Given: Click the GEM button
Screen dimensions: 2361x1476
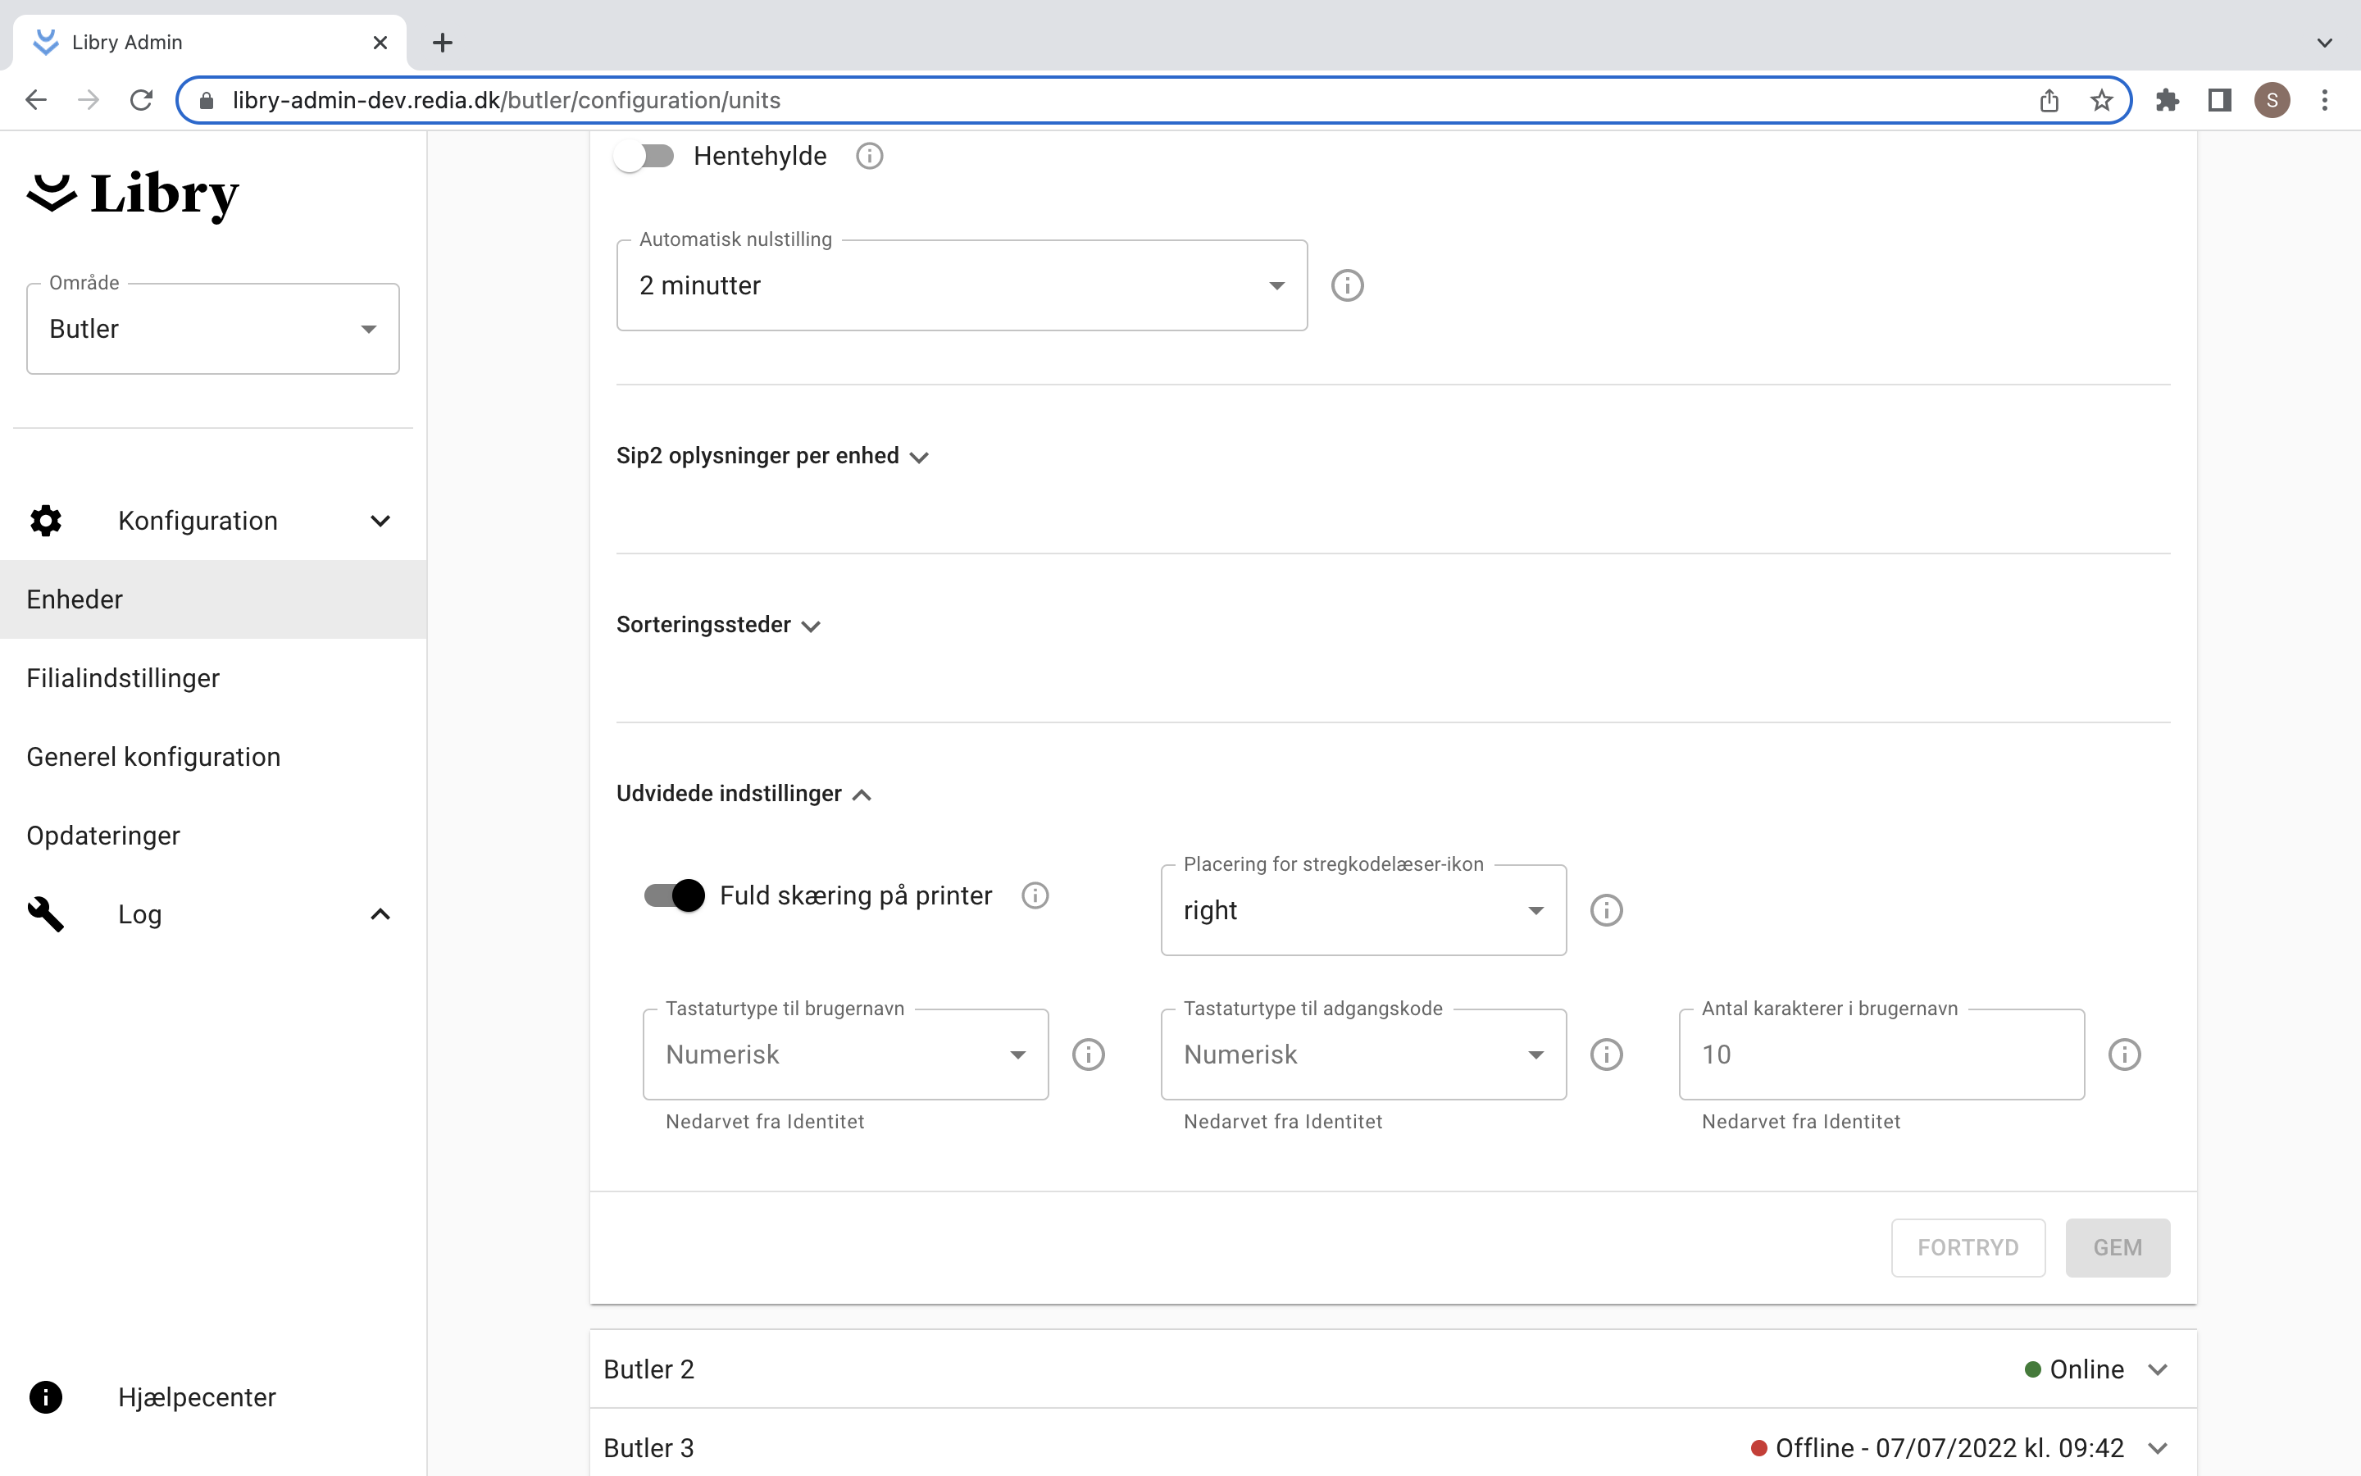Looking at the screenshot, I should click(x=2116, y=1247).
